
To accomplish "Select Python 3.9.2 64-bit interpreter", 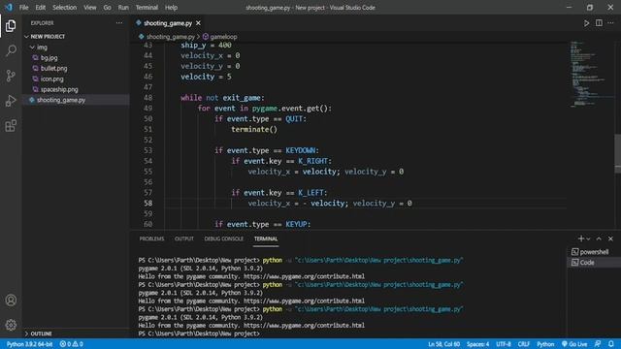I will pyautogui.click(x=29, y=344).
